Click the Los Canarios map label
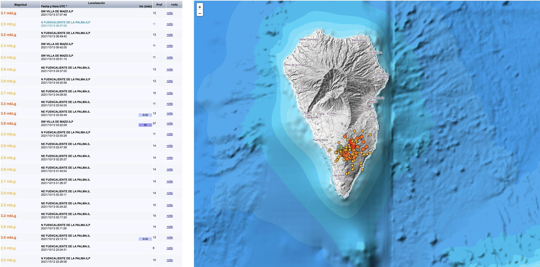 [344, 179]
